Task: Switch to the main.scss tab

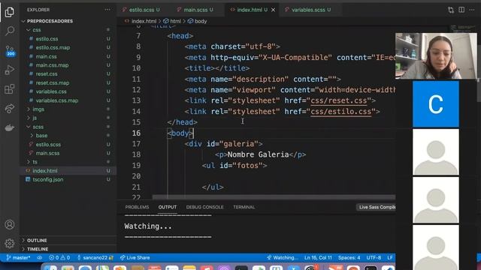Action: [x=195, y=10]
